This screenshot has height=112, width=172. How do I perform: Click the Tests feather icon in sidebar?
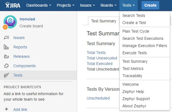click(6, 75)
